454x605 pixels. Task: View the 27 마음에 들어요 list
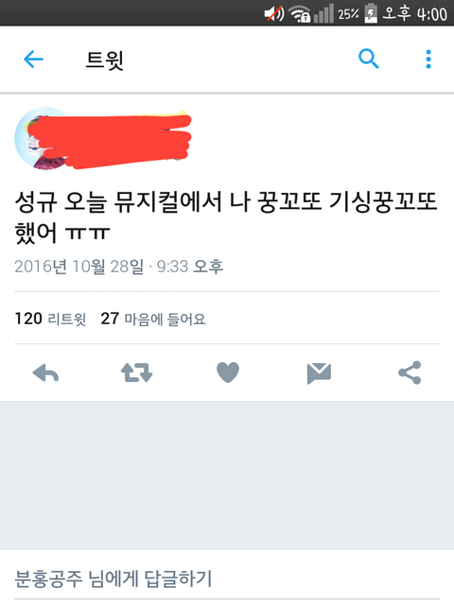[x=153, y=319]
